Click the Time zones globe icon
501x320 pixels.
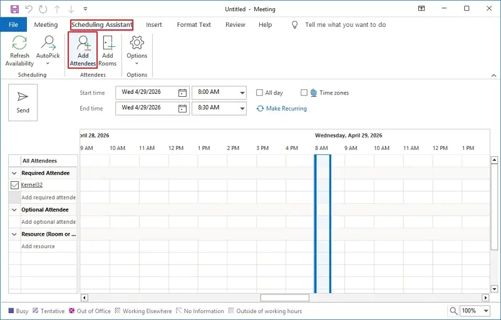[314, 92]
